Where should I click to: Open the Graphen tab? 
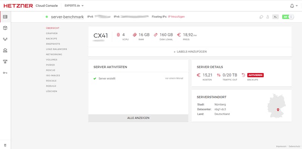point(52,33)
